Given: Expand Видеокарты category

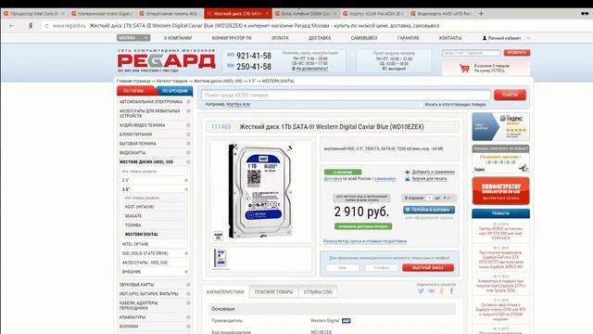Looking at the screenshot, I should [188, 152].
